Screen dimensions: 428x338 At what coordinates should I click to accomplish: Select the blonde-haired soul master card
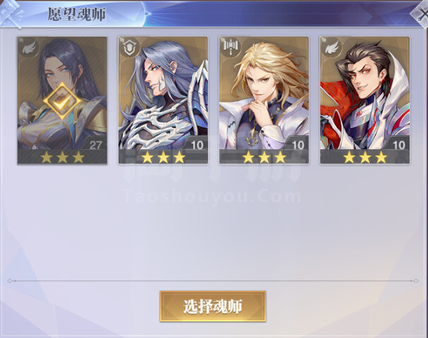coord(264,100)
